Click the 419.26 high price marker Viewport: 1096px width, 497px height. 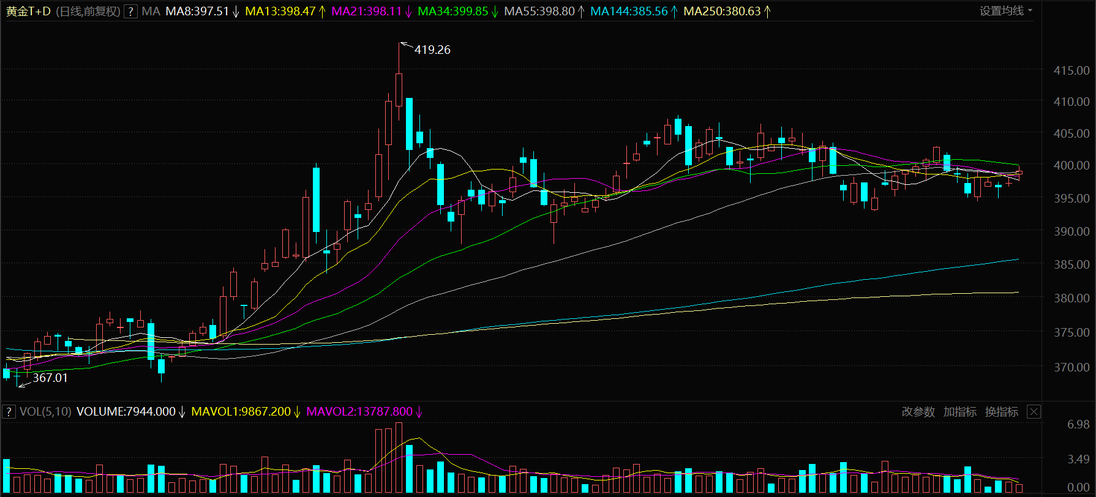point(432,50)
